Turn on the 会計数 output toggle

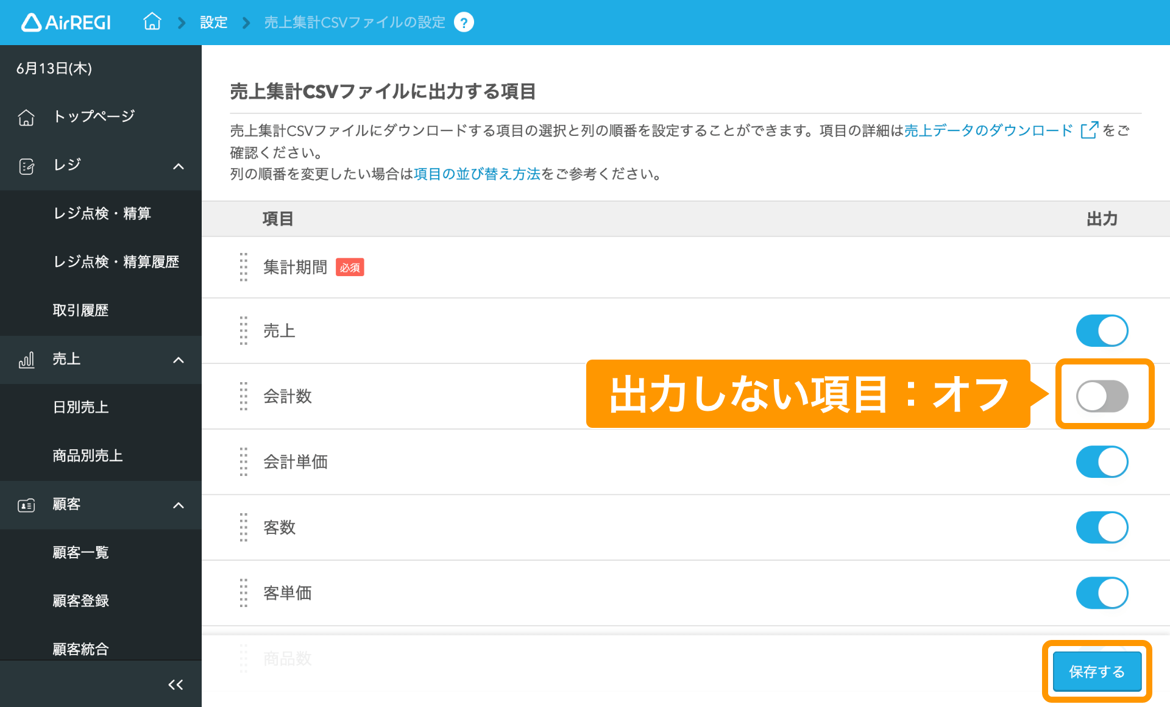tap(1102, 396)
